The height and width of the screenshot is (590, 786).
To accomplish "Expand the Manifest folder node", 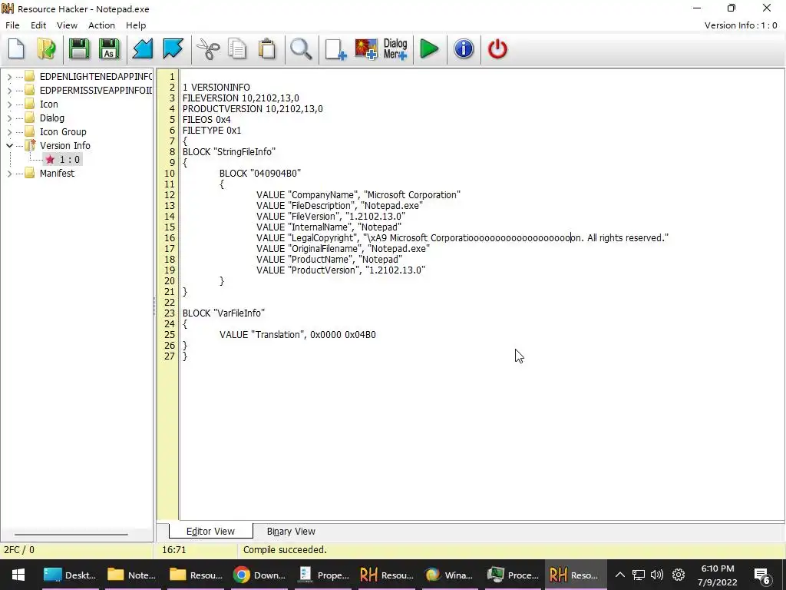I will click(9, 173).
